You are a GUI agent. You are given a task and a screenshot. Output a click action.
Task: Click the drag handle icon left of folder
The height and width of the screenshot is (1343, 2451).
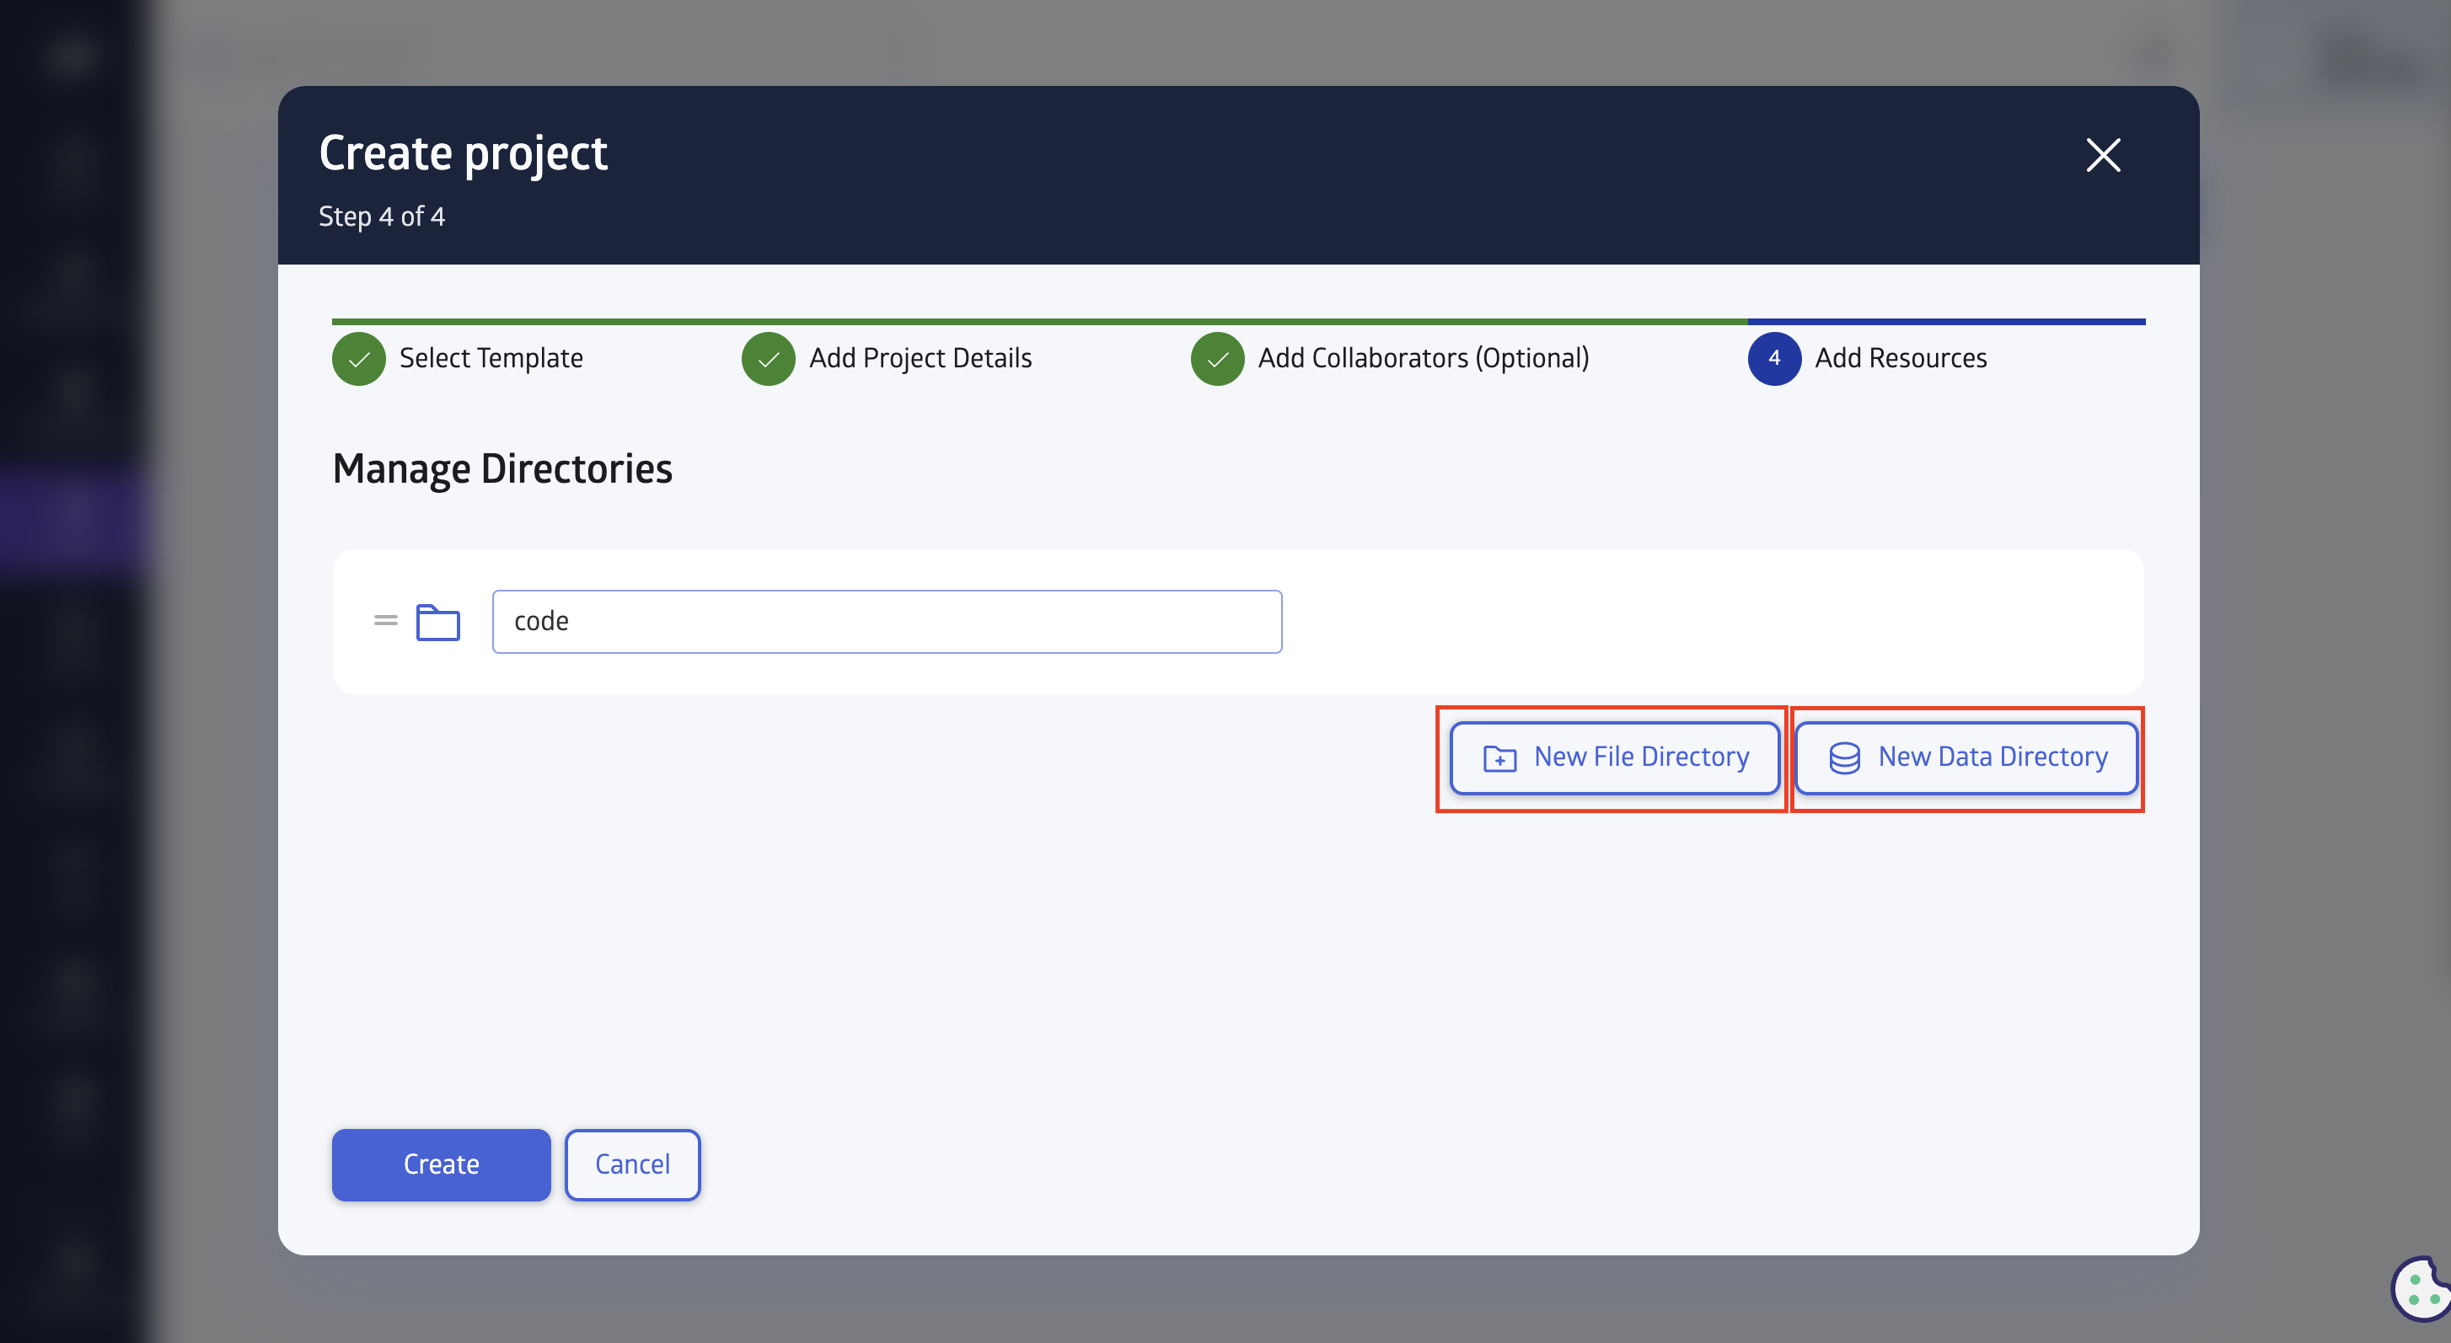(x=387, y=620)
